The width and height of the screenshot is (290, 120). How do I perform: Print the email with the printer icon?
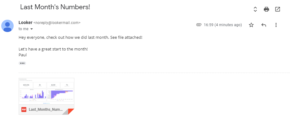(x=266, y=9)
